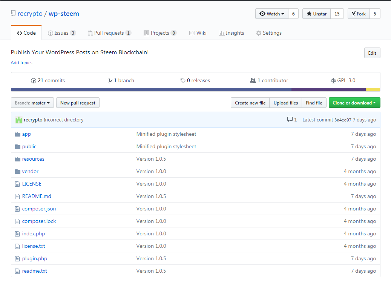Click the yellow segment of language bar
The height and width of the screenshot is (281, 391).
[373, 90]
